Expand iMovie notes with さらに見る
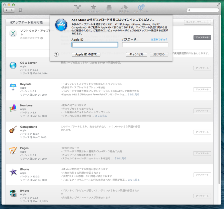The height and width of the screenshot is (209, 224). click(x=134, y=180)
